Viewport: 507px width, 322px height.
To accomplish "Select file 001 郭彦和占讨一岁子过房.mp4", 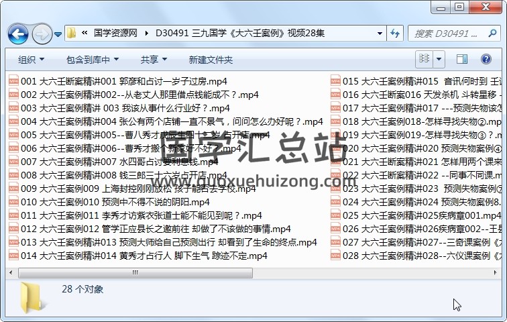I will 118,81.
